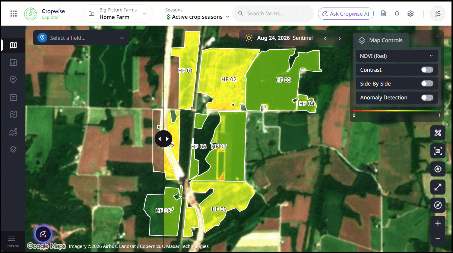
Task: Toggle the Contrast switch
Action: [x=427, y=70]
